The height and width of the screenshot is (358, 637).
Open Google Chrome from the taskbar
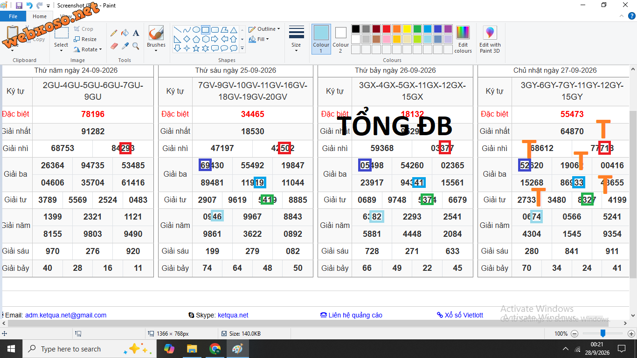[215, 349]
